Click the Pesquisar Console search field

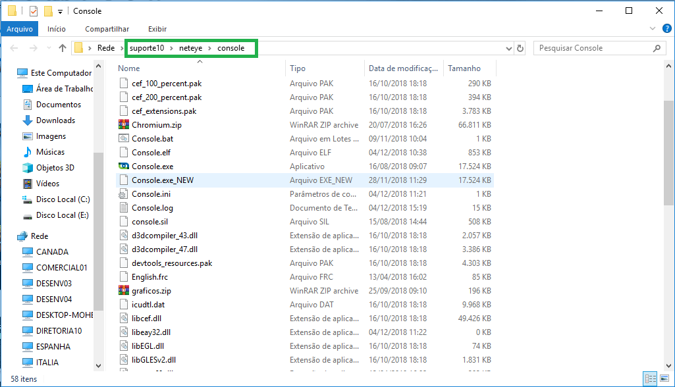point(593,48)
